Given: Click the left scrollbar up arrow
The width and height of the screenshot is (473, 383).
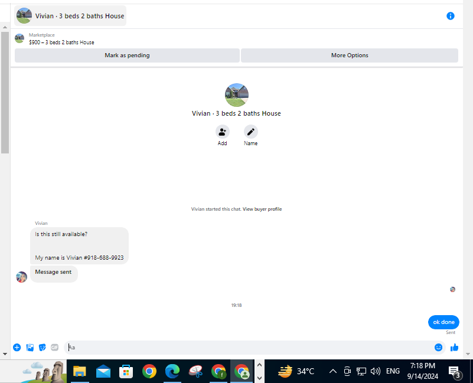Looking at the screenshot, I should coord(5,27).
